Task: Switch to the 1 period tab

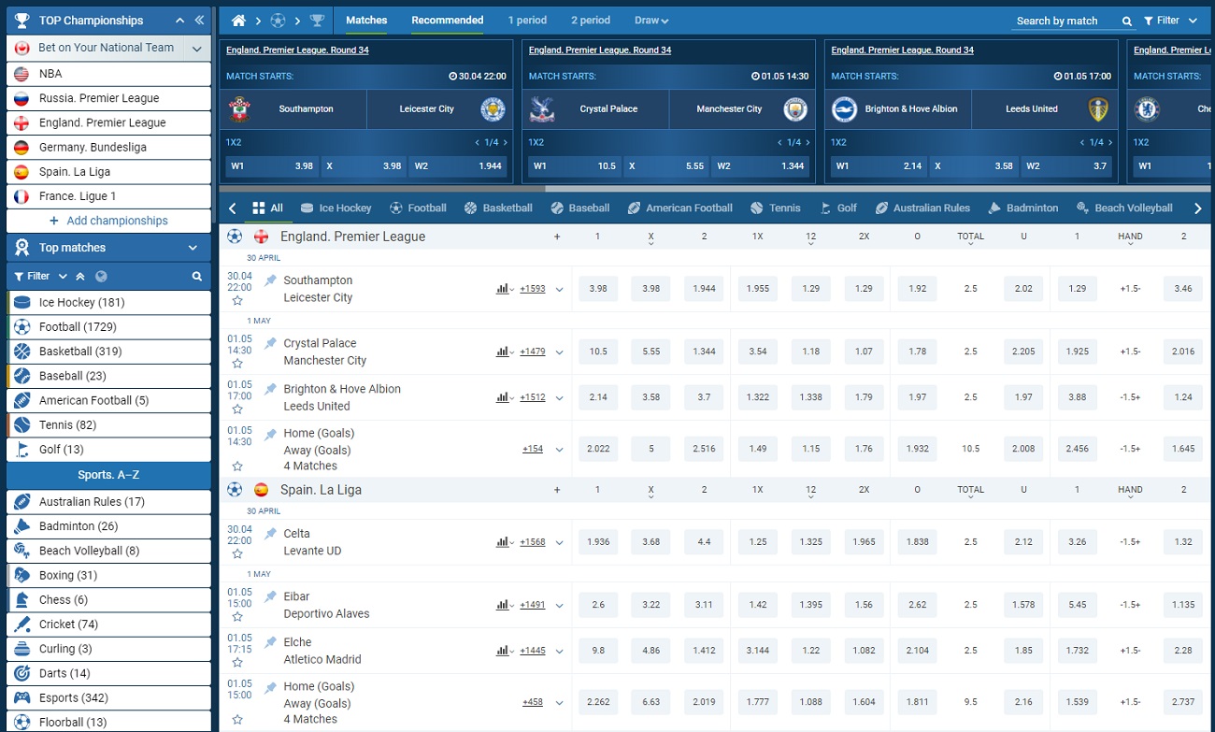Action: [528, 21]
